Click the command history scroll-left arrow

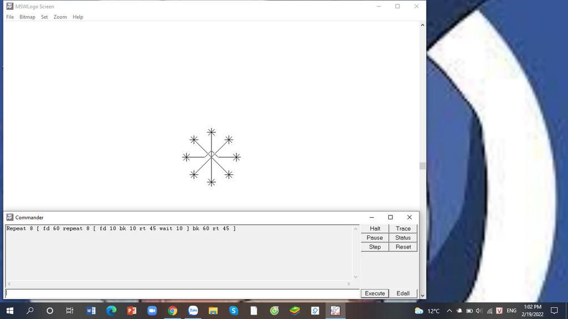[x=9, y=284]
